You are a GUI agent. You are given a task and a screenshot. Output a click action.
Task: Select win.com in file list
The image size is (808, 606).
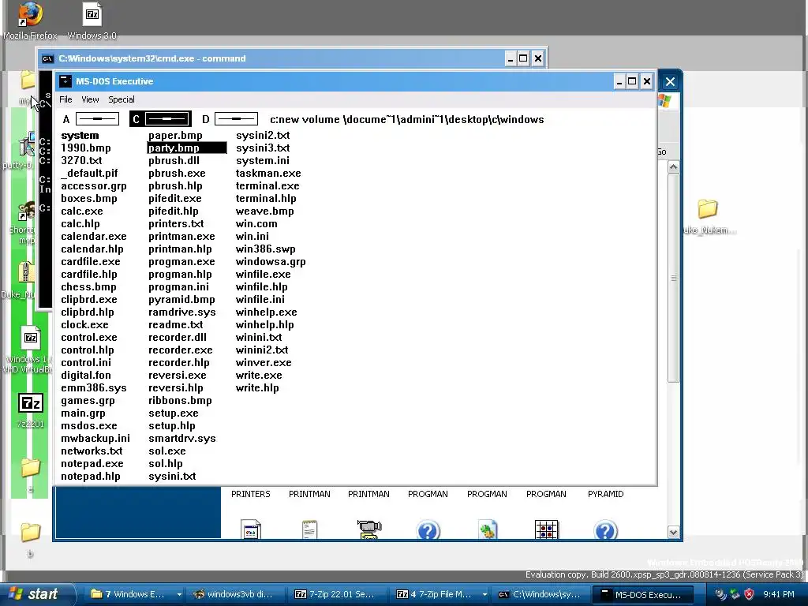click(256, 224)
